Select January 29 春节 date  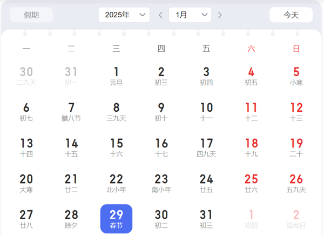pos(116,219)
